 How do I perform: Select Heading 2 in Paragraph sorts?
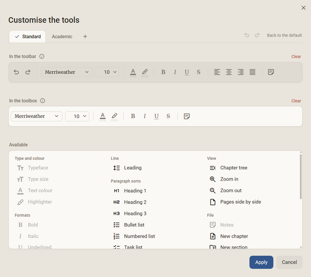(x=130, y=202)
